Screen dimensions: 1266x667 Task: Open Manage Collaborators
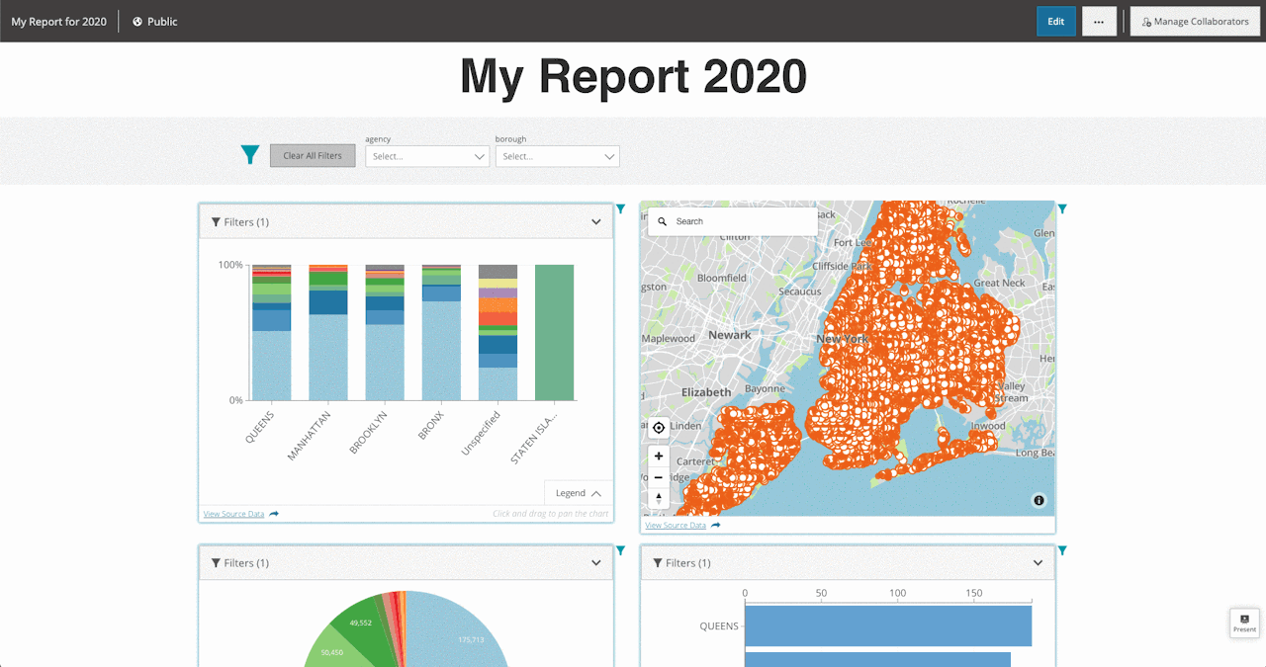pyautogui.click(x=1195, y=22)
